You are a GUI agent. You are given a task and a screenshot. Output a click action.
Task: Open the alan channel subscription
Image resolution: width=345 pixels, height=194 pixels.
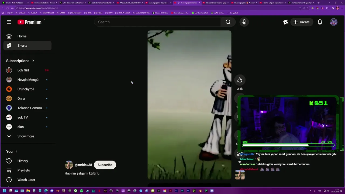click(27, 127)
